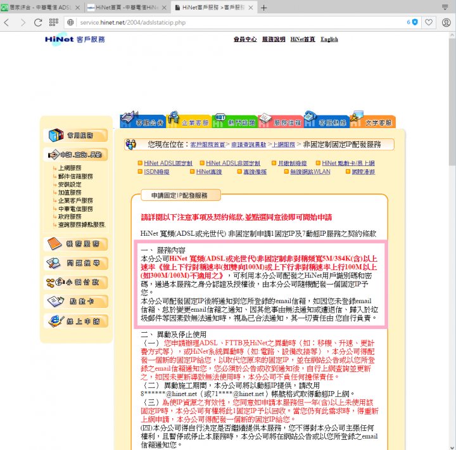The height and width of the screenshot is (450, 456).
Task: Switch to the 中華電信 ADSL first tab
Action: click(x=41, y=8)
